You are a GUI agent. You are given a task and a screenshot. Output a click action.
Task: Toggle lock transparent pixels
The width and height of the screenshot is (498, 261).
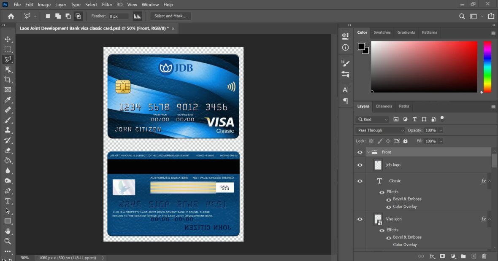(371, 141)
